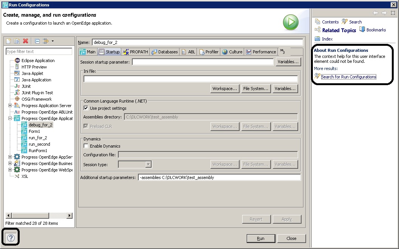Select XSL configuration type
399x249 pixels.
(x=25, y=176)
